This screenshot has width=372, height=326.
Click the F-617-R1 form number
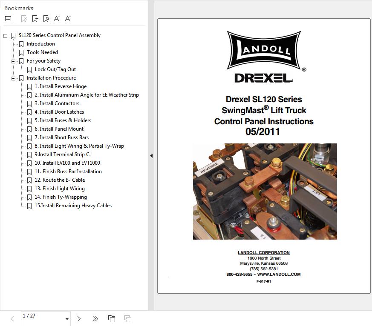coord(264,281)
